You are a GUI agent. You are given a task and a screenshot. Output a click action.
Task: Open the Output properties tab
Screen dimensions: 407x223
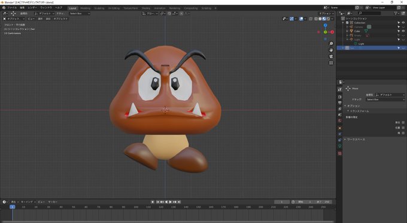coord(340,103)
